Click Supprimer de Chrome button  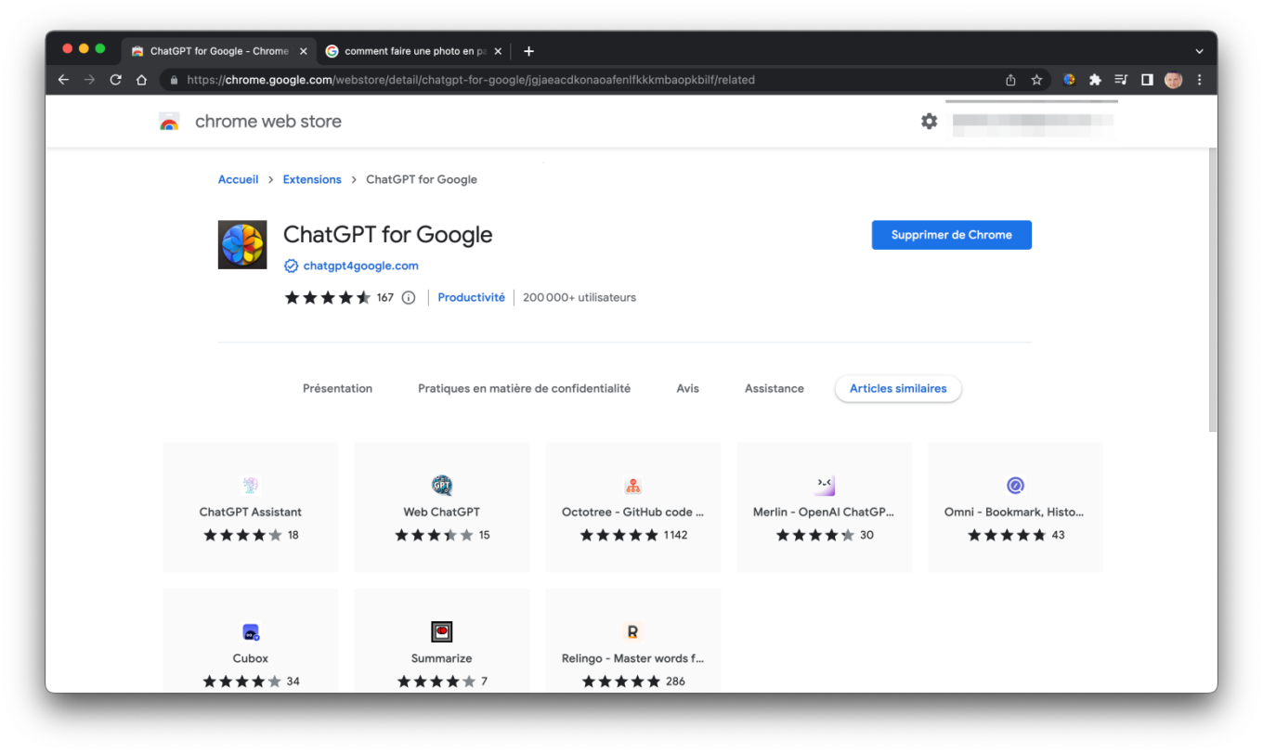951,235
